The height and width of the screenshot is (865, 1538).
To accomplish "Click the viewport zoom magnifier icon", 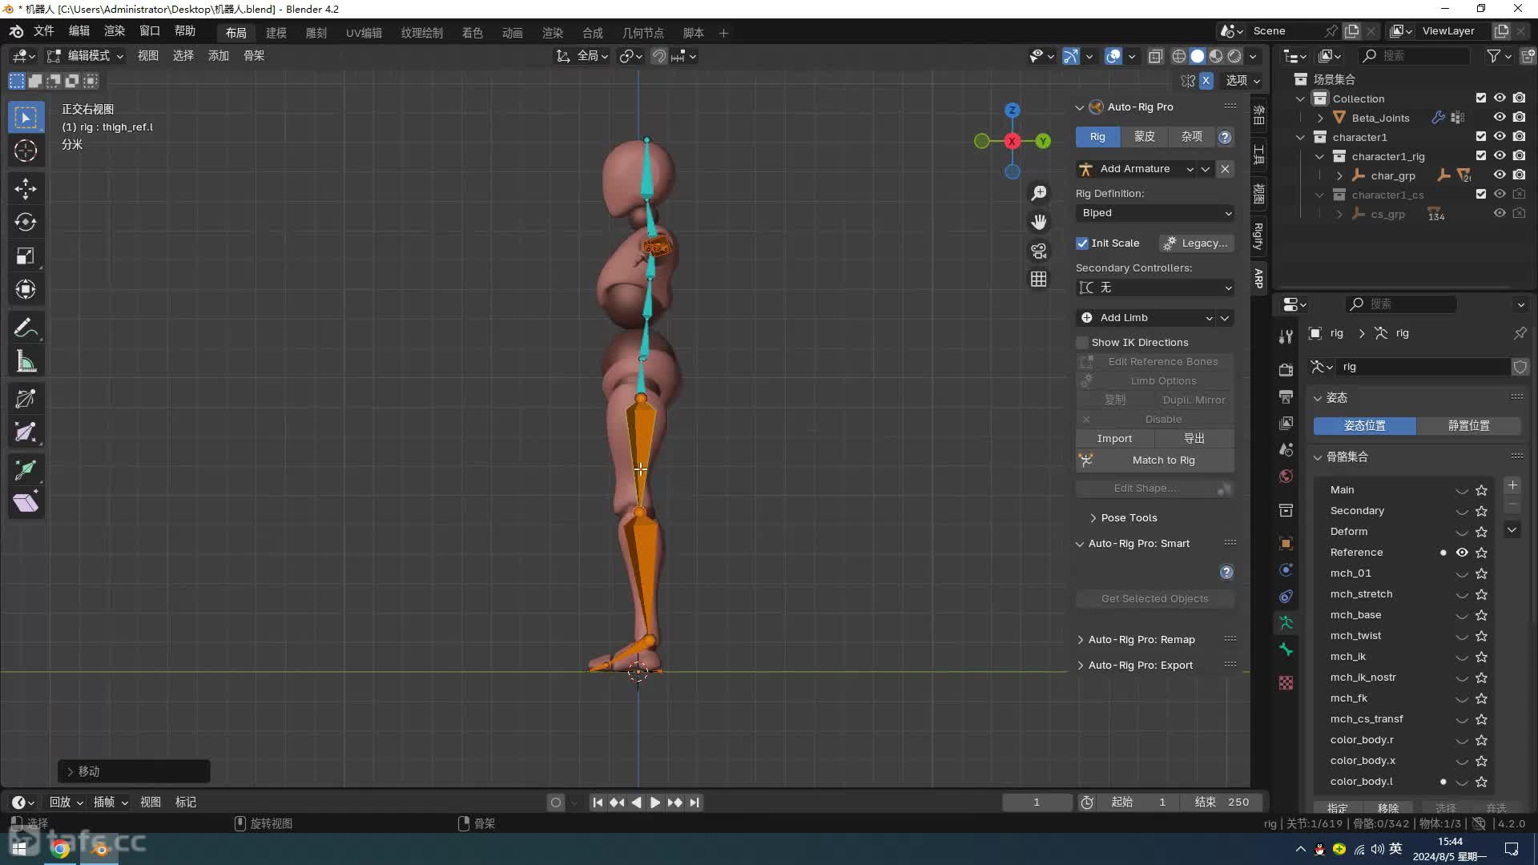I will [1039, 193].
